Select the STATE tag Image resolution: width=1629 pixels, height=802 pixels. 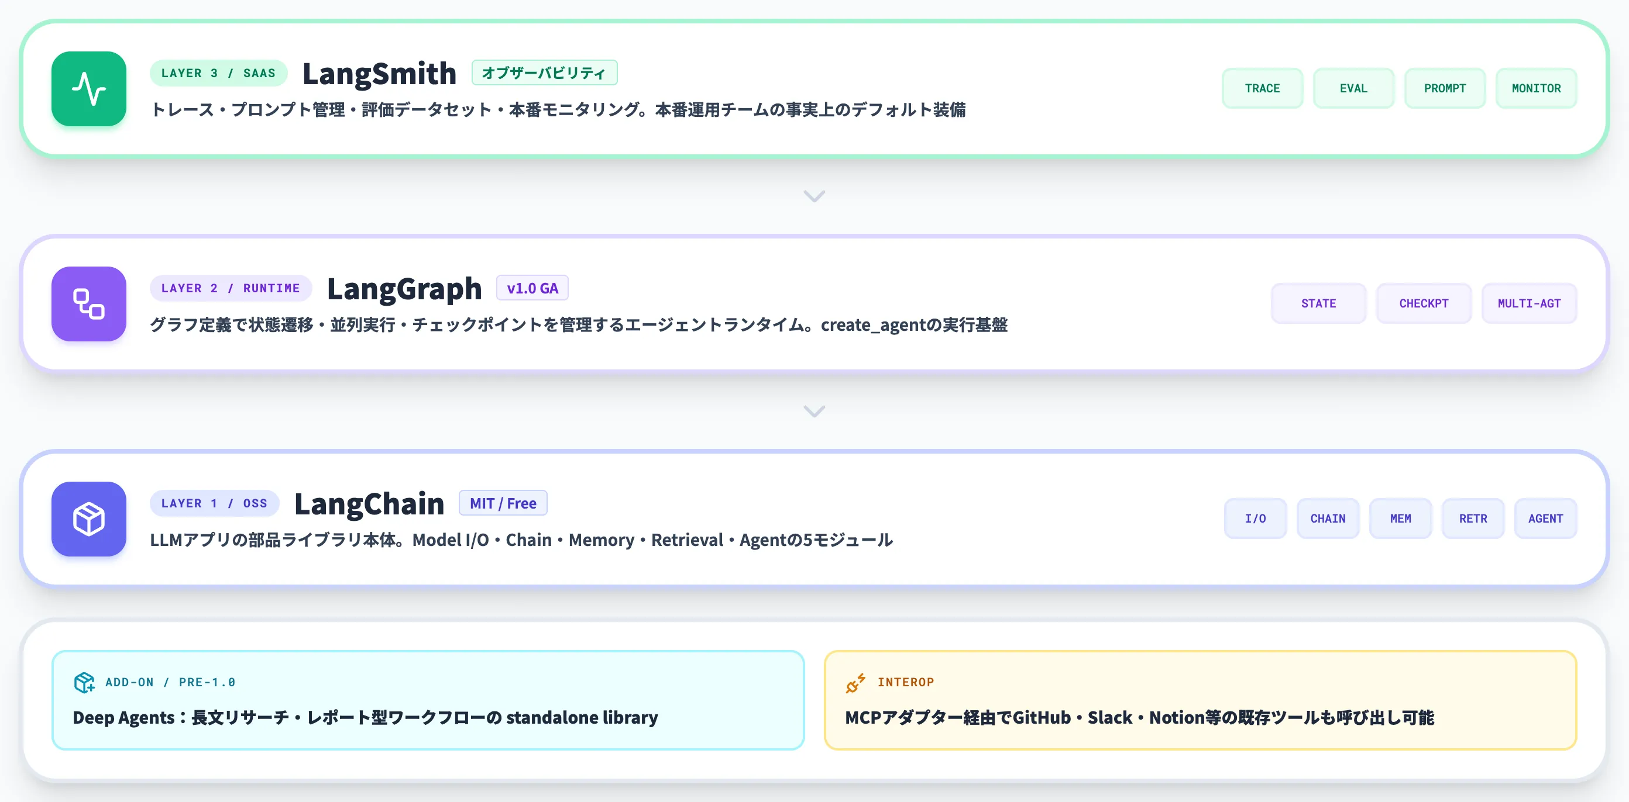click(1318, 303)
